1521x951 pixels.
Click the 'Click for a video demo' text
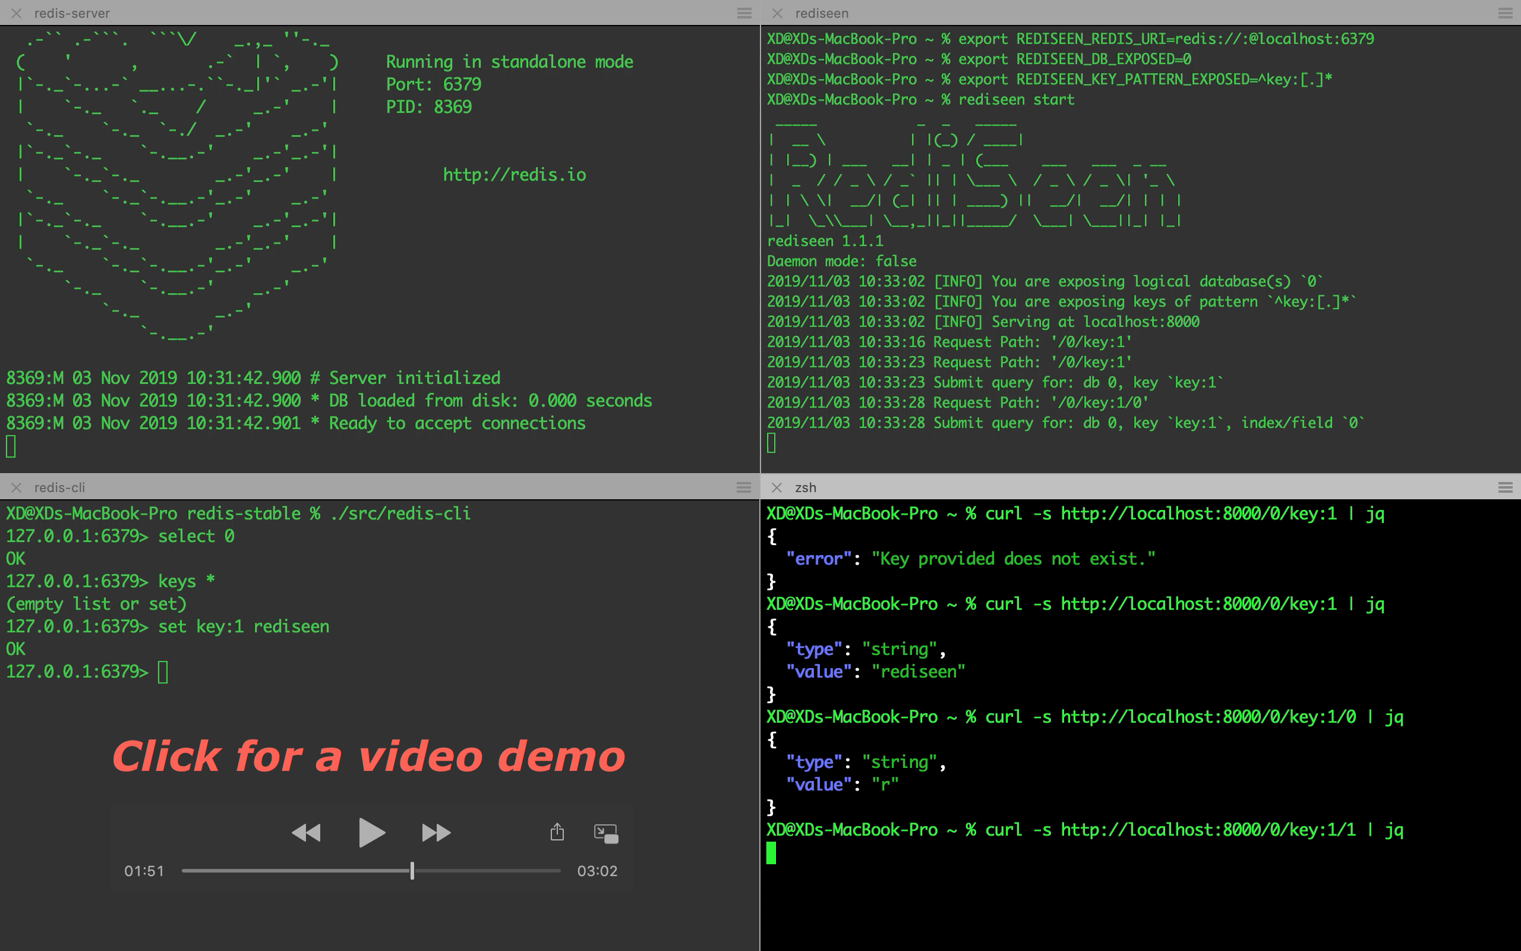(x=368, y=756)
